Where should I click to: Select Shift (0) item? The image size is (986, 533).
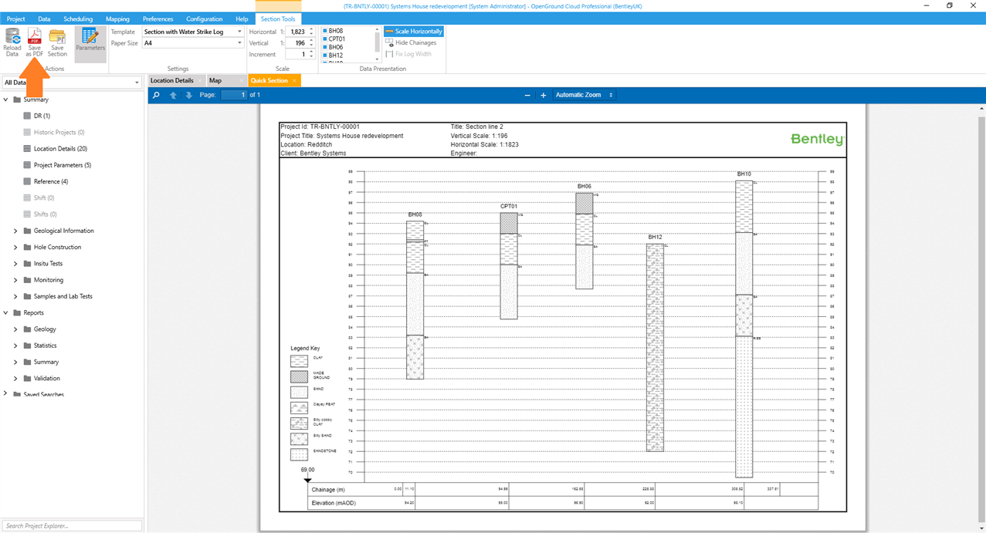pos(44,197)
